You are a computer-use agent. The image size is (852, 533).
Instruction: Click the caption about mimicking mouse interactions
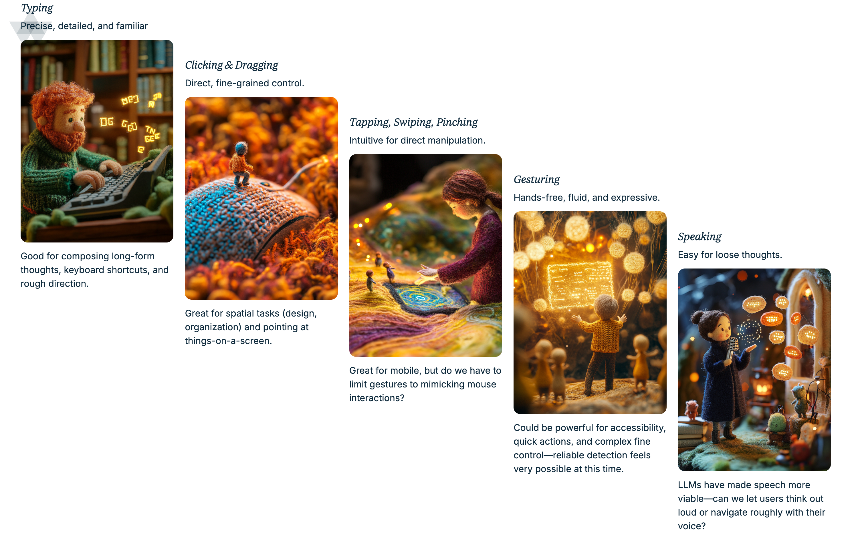click(425, 384)
